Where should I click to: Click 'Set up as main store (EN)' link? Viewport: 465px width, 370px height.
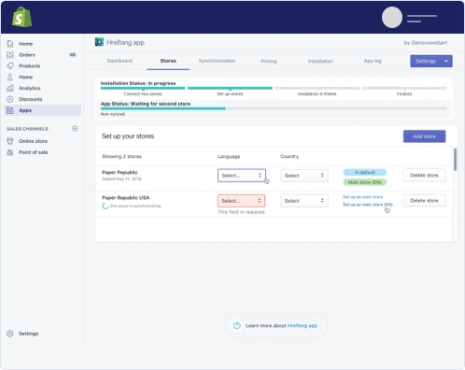tap(368, 205)
